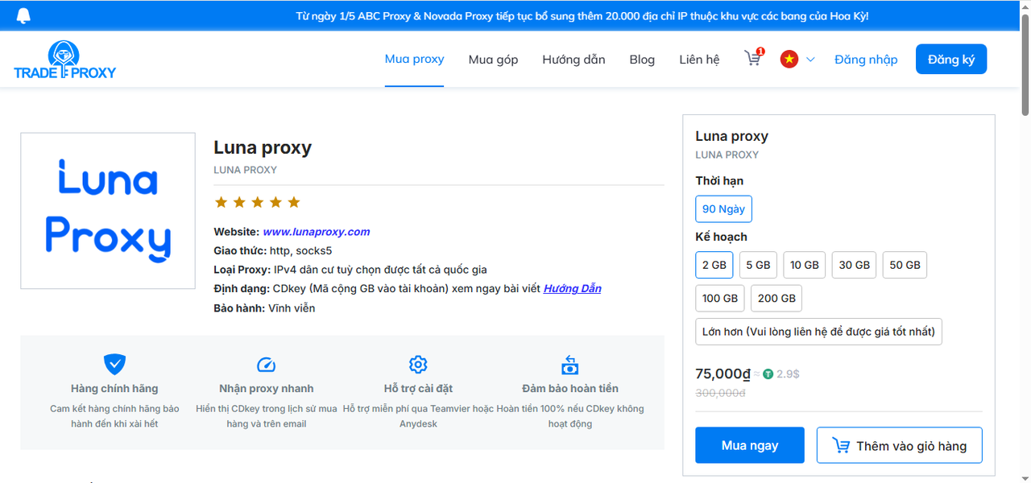
Task: Click the Thời hạn label
Action: [x=719, y=181]
